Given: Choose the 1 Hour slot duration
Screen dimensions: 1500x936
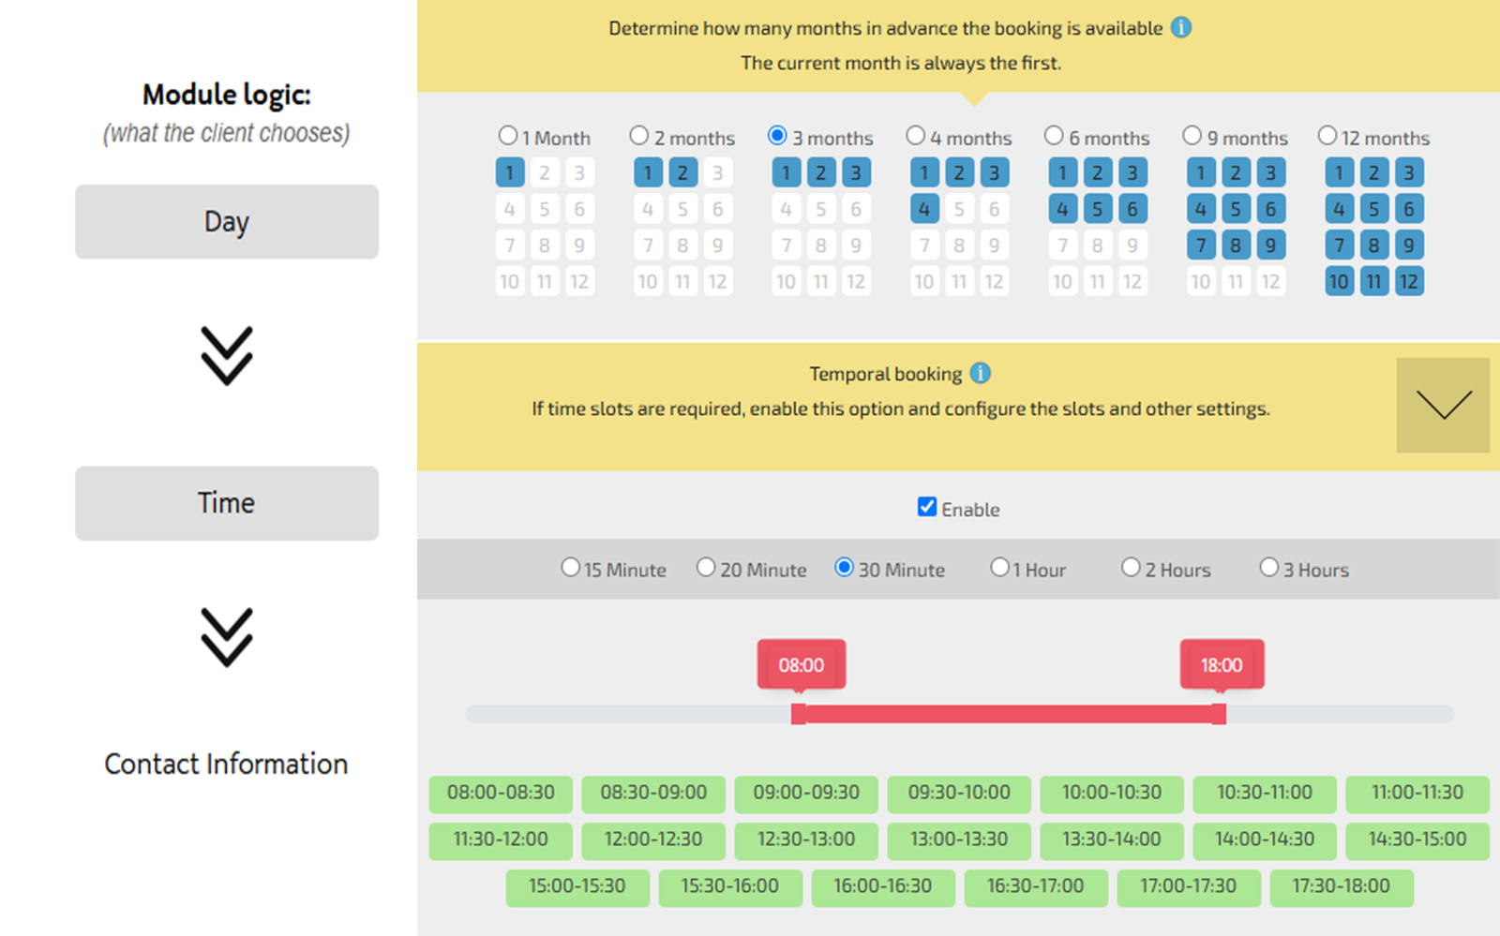Looking at the screenshot, I should (1000, 568).
